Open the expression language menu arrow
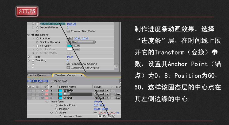 coord(114,116)
